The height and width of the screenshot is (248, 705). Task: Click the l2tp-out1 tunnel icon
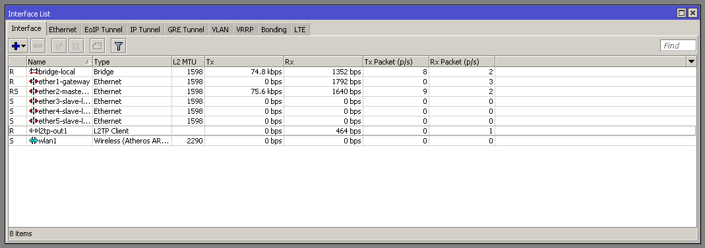pyautogui.click(x=34, y=131)
